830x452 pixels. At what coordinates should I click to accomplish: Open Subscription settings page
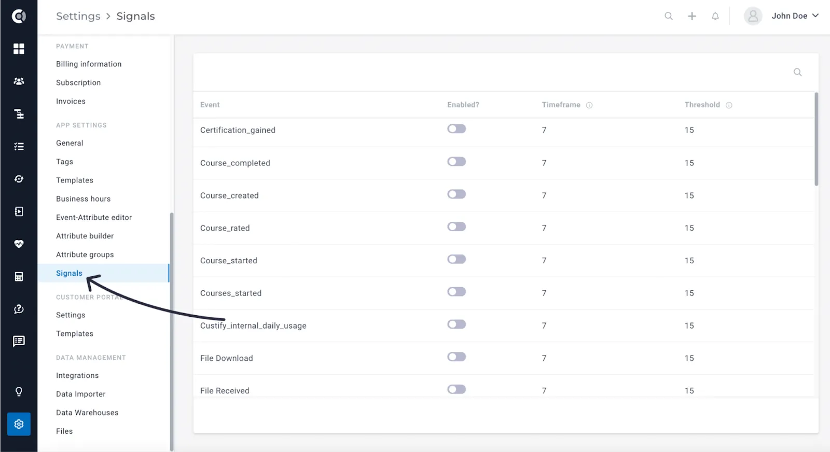[x=78, y=82]
